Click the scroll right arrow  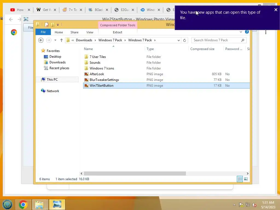pyautogui.click(x=247, y=173)
